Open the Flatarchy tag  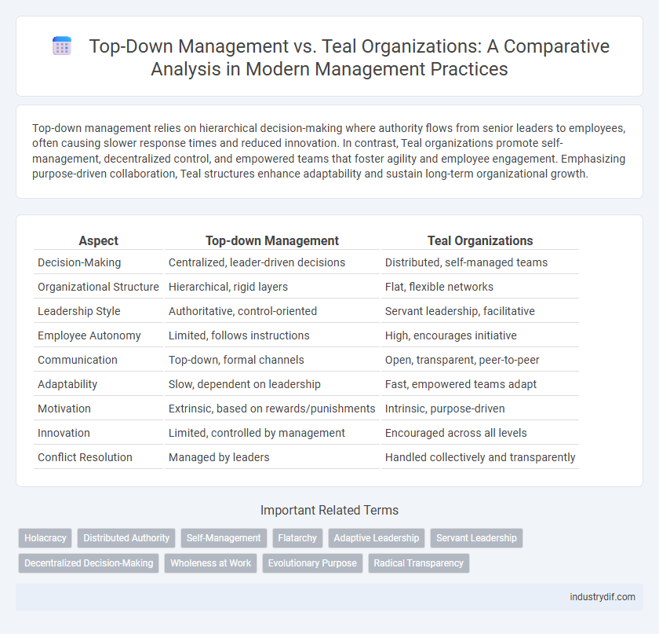pyautogui.click(x=297, y=538)
